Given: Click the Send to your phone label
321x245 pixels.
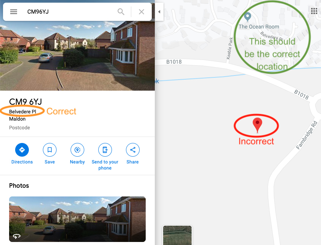Looking at the screenshot, I should tap(105, 165).
